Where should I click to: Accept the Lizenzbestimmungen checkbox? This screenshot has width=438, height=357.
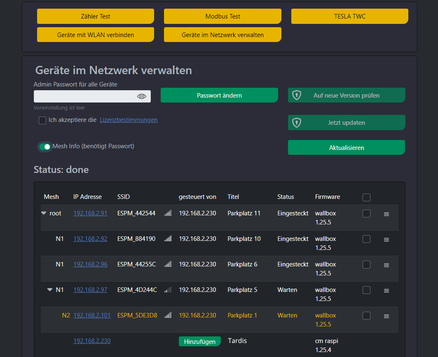42,120
